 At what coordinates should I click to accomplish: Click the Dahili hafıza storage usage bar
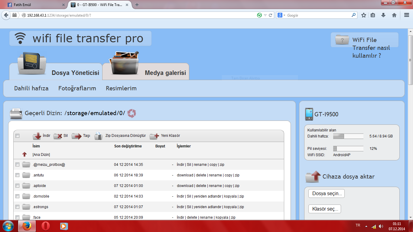(348, 136)
